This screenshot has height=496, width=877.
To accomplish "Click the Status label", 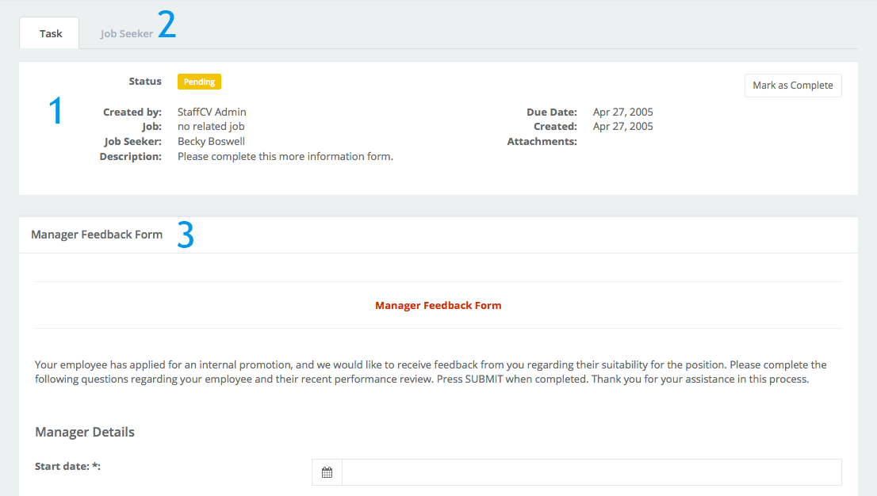I will [145, 81].
